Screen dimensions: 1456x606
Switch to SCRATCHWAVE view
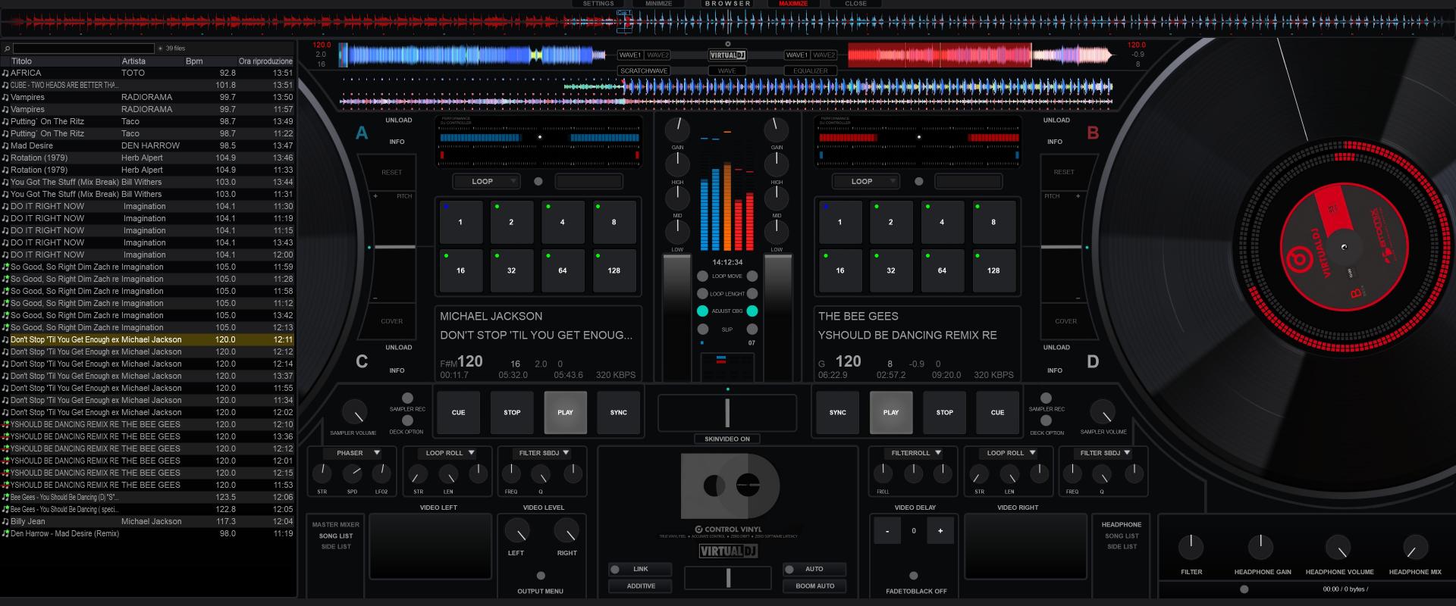click(x=644, y=71)
